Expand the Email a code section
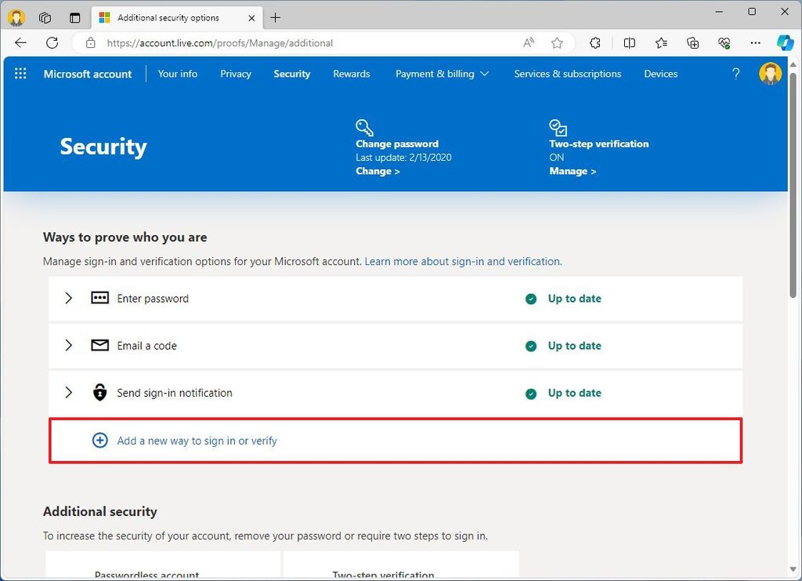Viewport: 802px width, 581px height. pyautogui.click(x=68, y=345)
